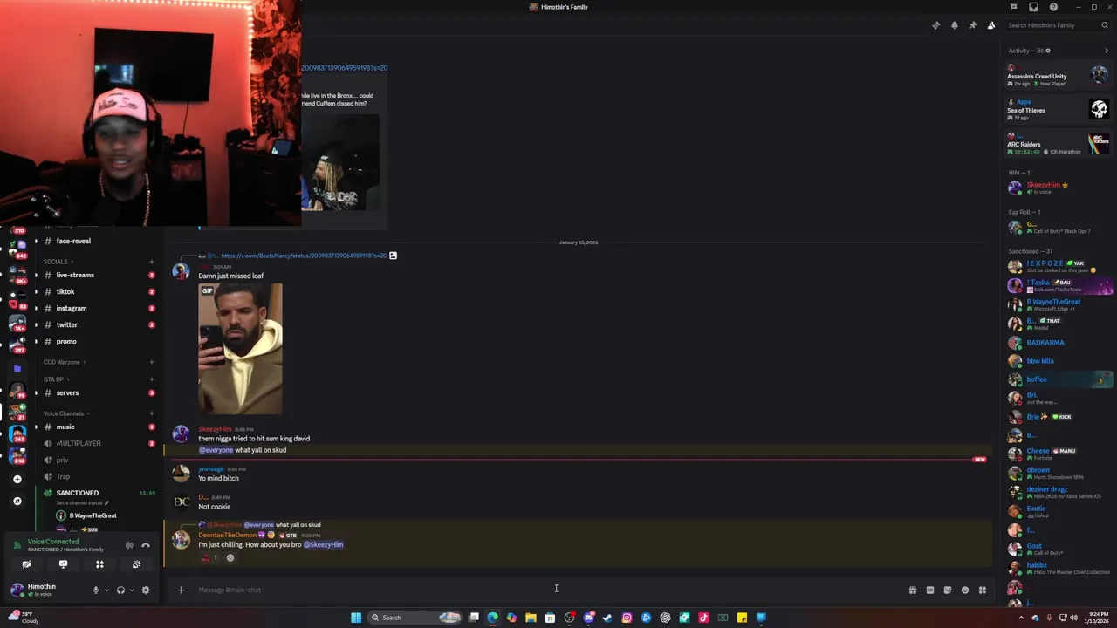Open the Help question mark icon
Image resolution: width=1117 pixels, height=628 pixels.
[1054, 7]
